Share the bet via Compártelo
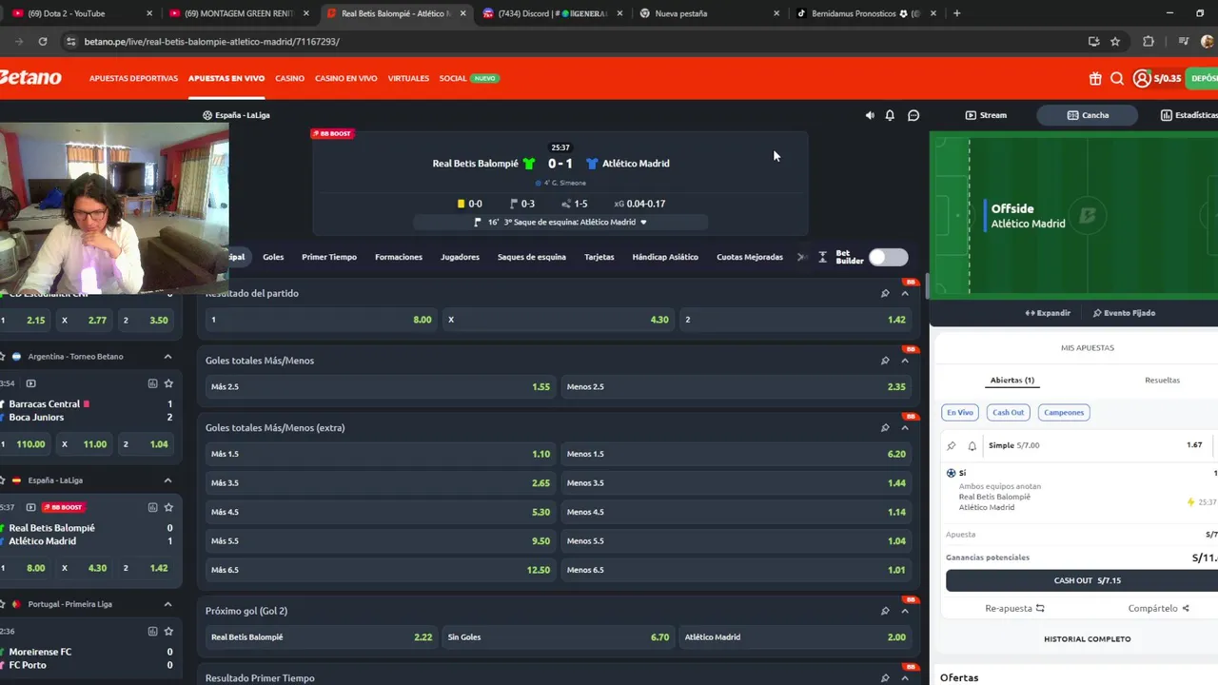 (1159, 608)
